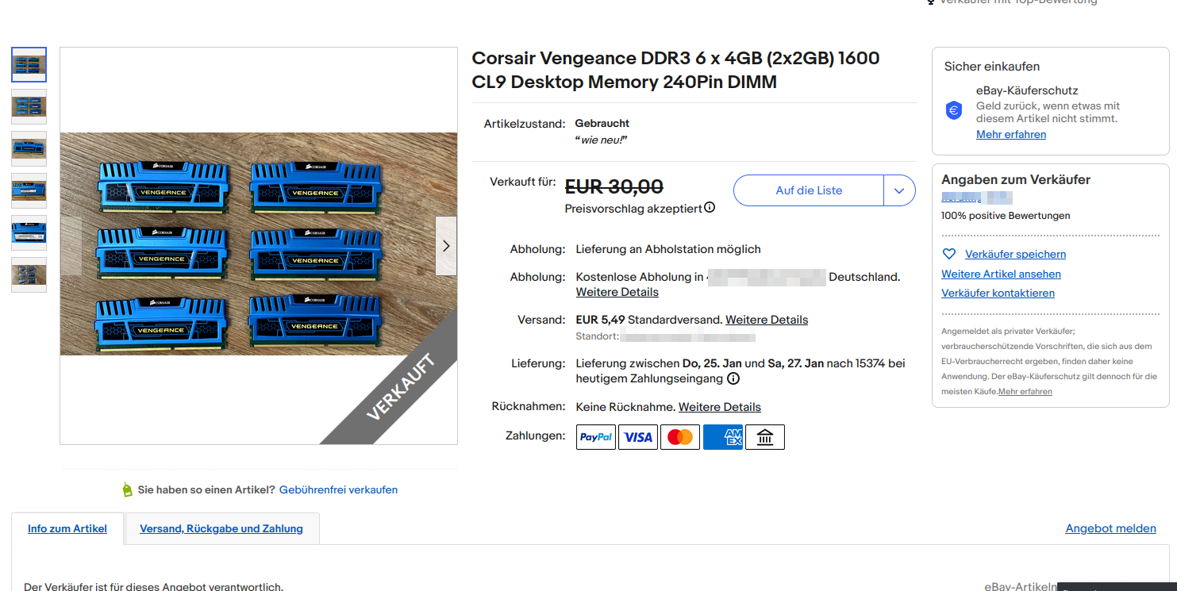Show next product image with arrow
1177x591 pixels.
[x=446, y=246]
